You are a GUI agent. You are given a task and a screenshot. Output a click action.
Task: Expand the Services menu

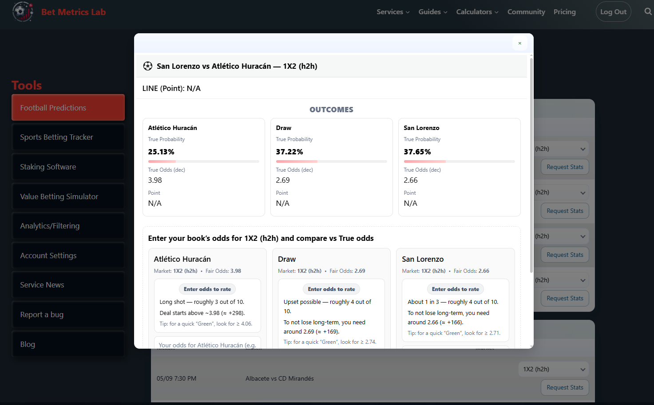coord(393,12)
